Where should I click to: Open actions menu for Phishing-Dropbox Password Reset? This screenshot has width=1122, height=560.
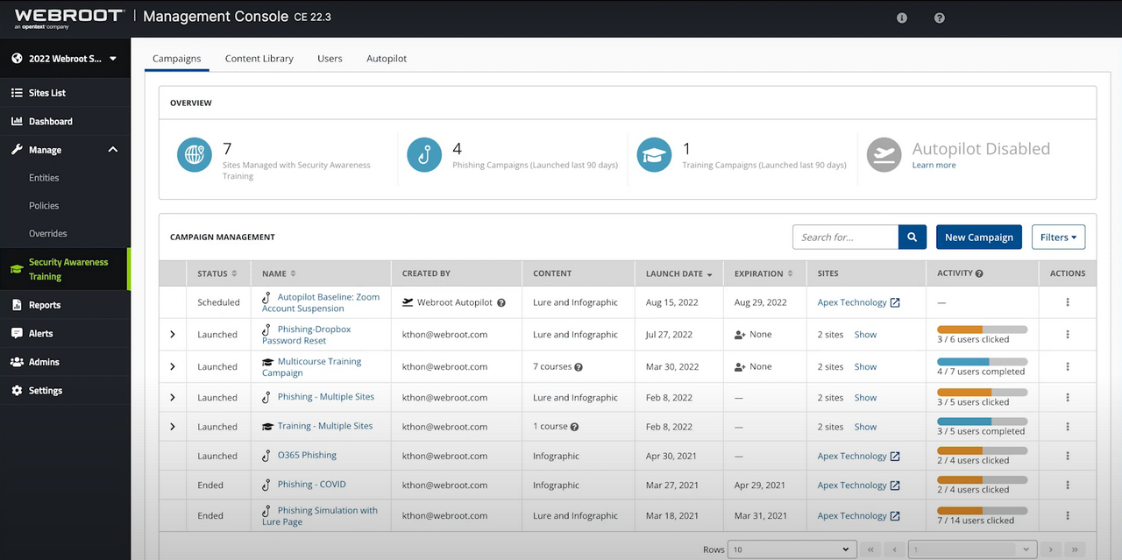click(1067, 335)
